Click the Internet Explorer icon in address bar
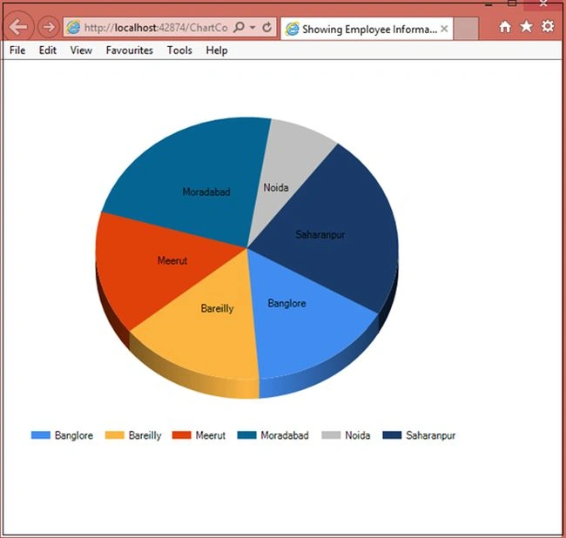The image size is (566, 538). tap(74, 28)
